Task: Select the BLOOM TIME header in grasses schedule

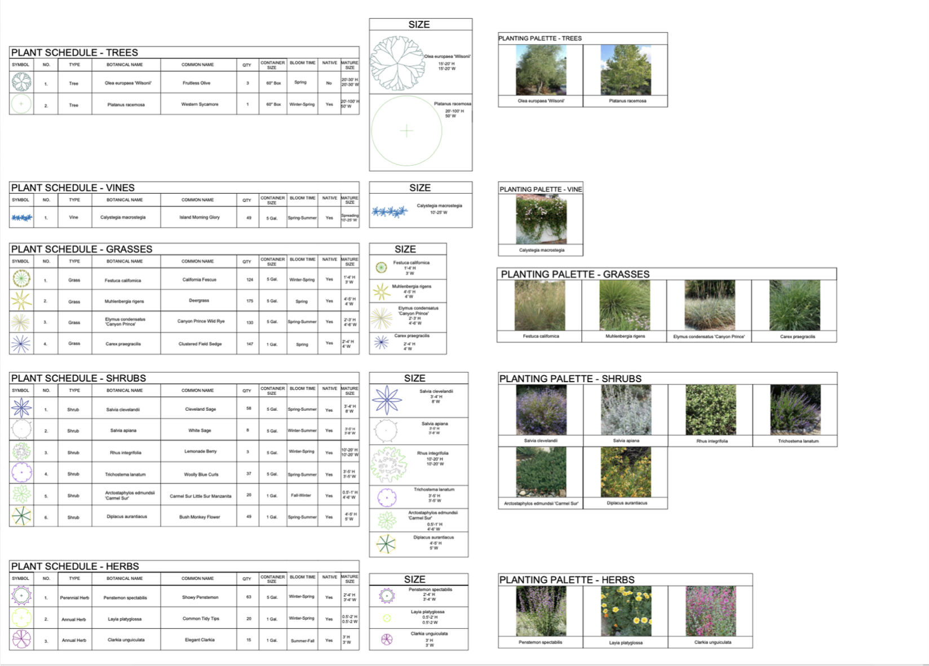Action: pos(302,260)
